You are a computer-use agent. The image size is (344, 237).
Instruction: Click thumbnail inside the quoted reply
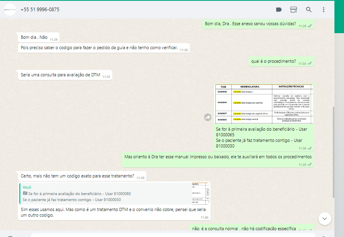click(x=201, y=193)
